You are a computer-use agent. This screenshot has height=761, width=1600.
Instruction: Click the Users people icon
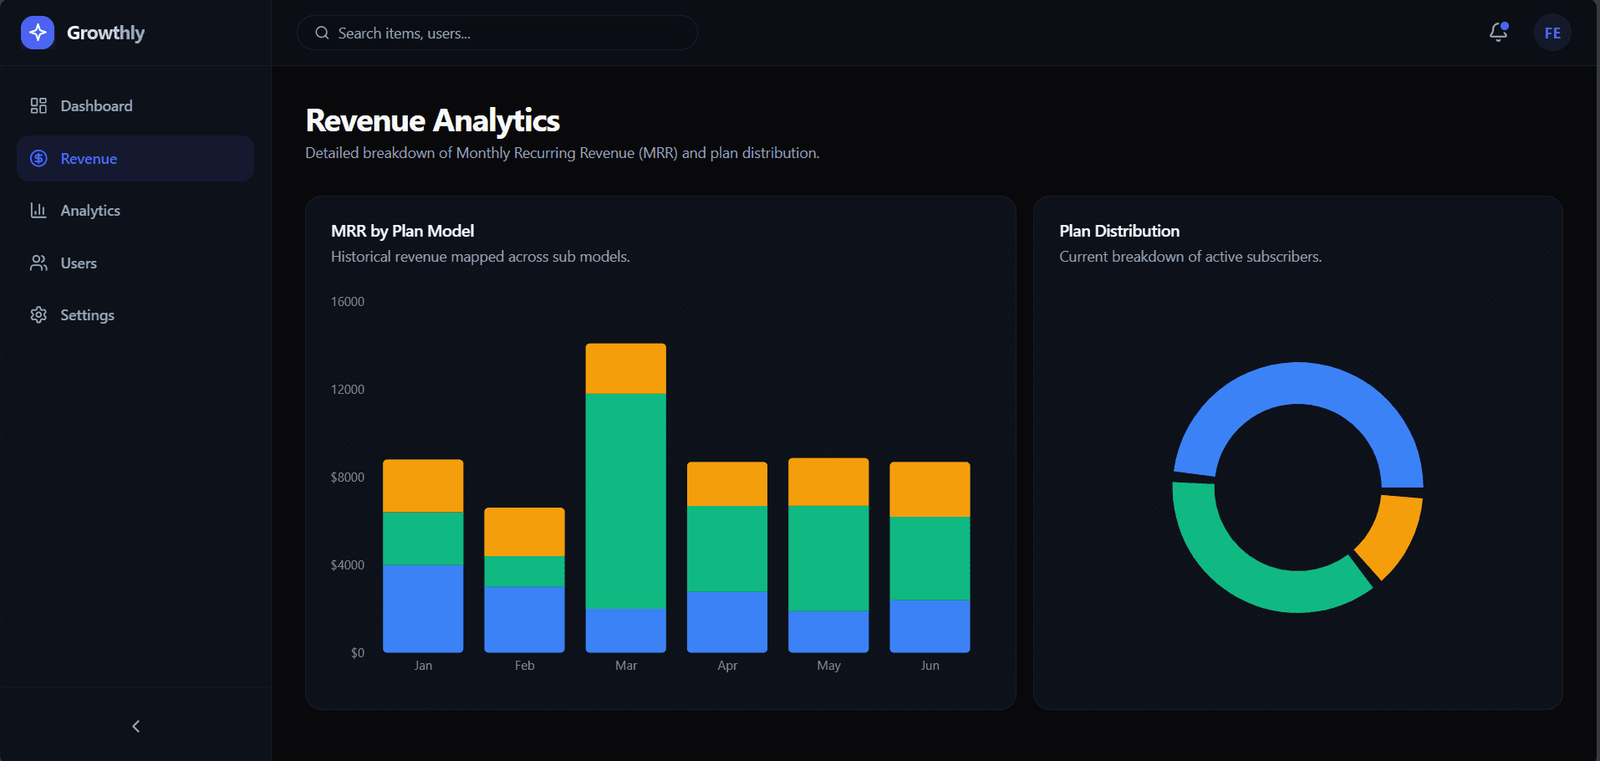[38, 263]
